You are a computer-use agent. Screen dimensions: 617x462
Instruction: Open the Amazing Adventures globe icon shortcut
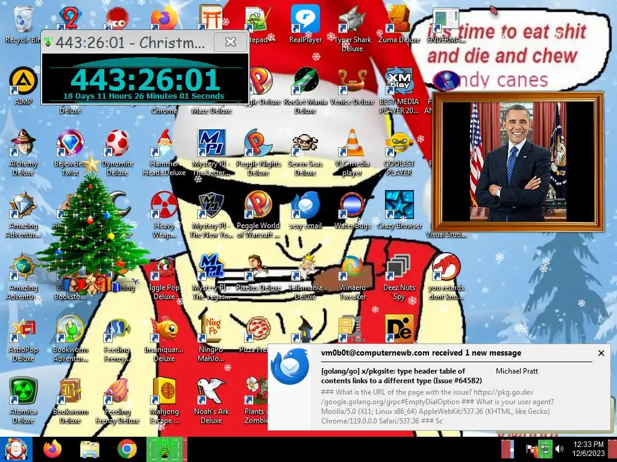click(x=23, y=277)
